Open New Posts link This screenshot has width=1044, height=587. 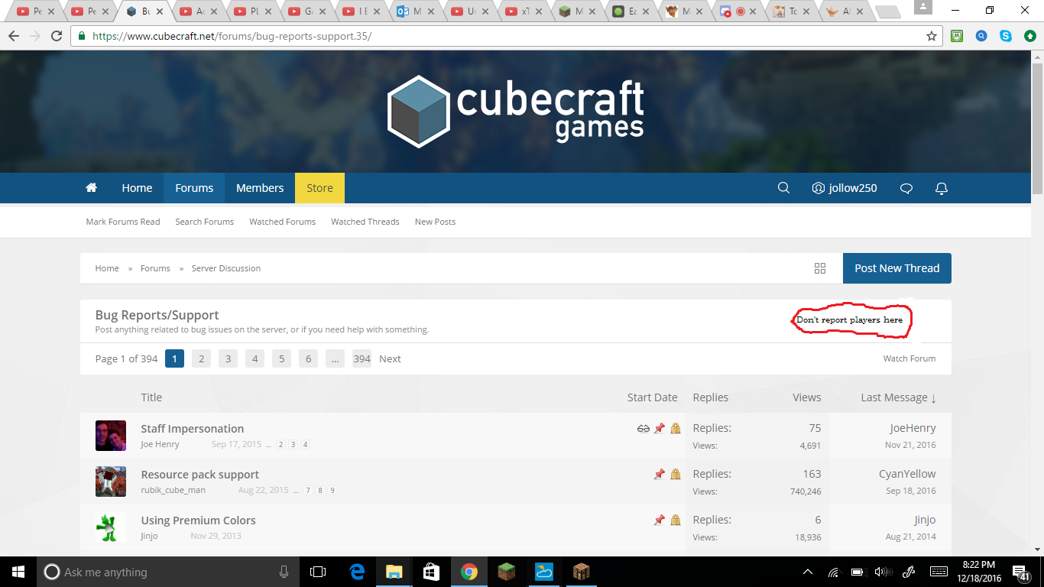click(435, 222)
